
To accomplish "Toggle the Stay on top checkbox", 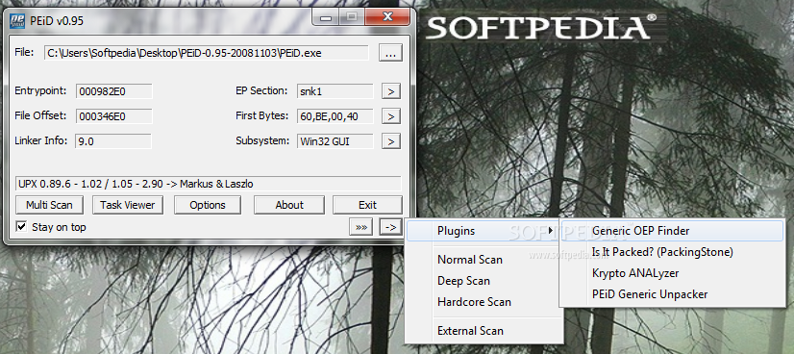I will 21,226.
